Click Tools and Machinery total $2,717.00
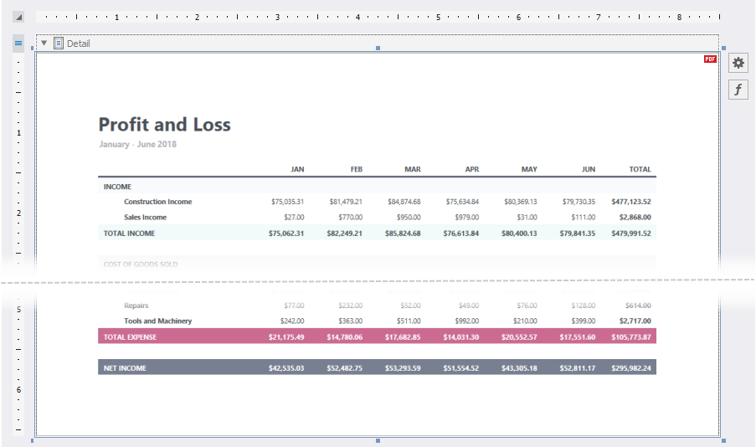This screenshot has width=756, height=447. coord(635,321)
